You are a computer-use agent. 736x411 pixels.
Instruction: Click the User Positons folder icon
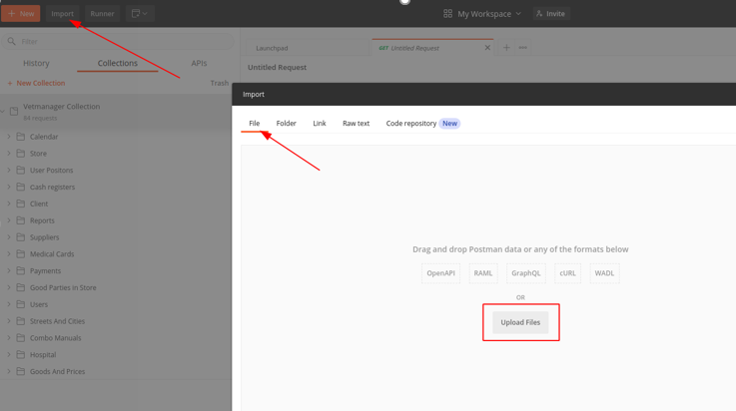21,171
